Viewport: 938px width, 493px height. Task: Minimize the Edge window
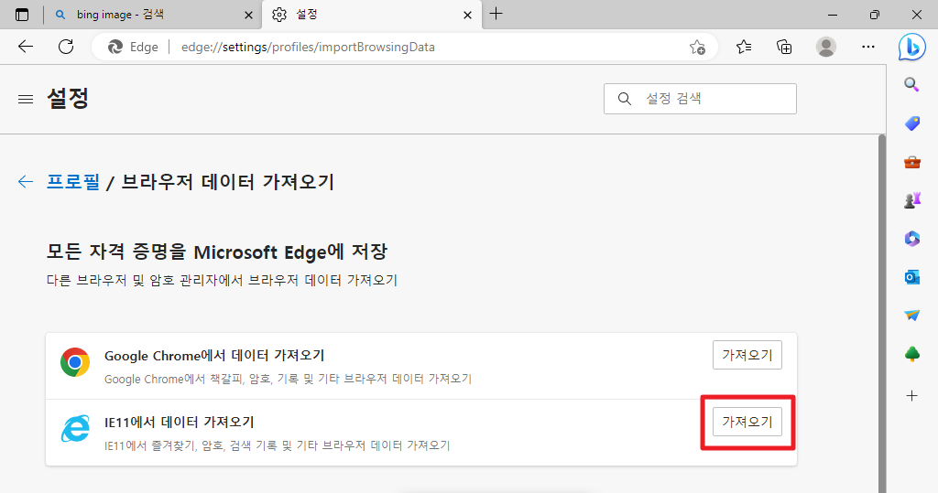(832, 15)
